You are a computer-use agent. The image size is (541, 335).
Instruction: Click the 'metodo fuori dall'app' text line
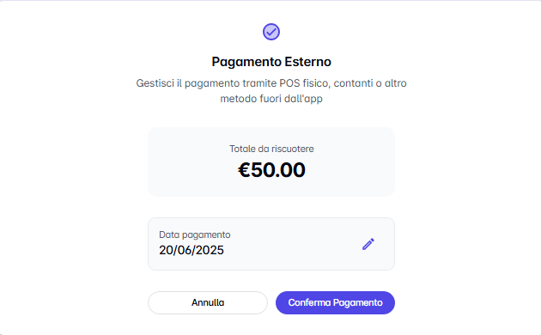[x=271, y=99]
